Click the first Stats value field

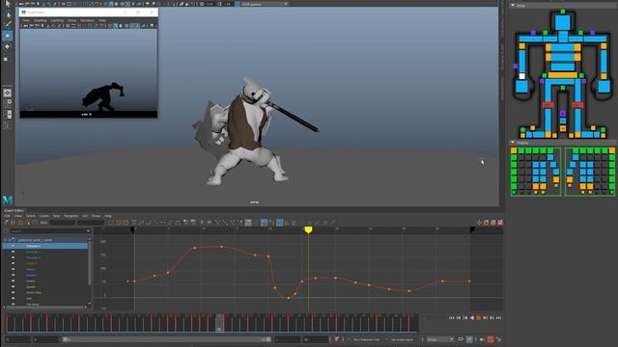(62, 223)
